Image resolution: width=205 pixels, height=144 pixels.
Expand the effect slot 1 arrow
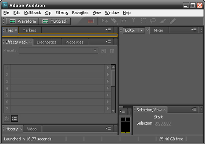[108, 68]
